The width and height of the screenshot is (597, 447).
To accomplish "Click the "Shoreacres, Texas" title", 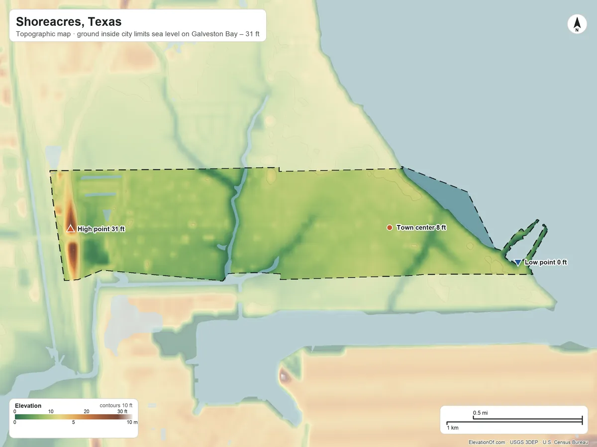I will 69,22.
